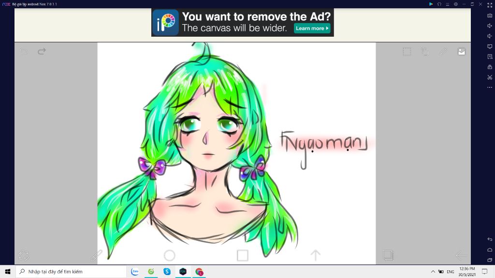This screenshot has height=278, width=495.
Task: Open Skype from the taskbar
Action: 167,271
